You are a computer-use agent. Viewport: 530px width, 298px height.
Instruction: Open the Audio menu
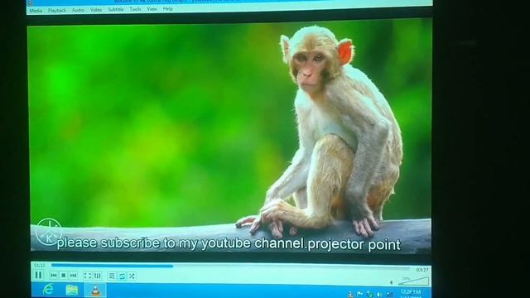[x=78, y=10]
